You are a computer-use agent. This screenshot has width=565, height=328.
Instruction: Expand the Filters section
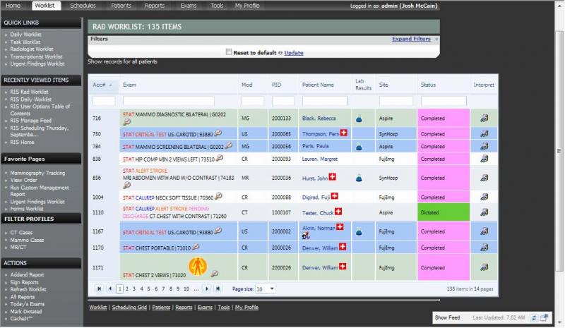click(411, 39)
